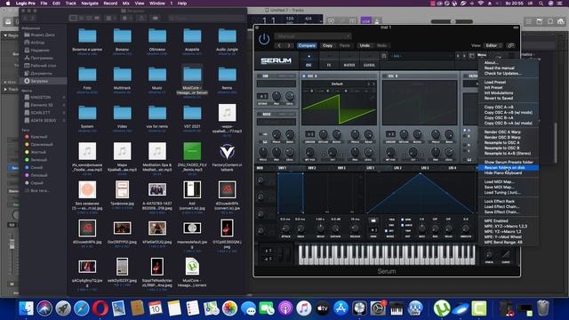569x320 pixels.
Task: Toggle OSC A enable switch
Action: (x=304, y=76)
